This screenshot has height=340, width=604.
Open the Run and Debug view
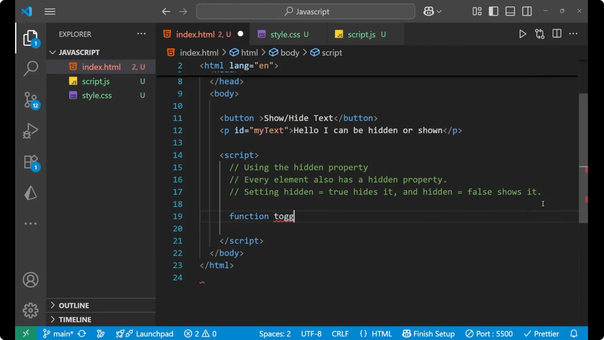click(x=31, y=131)
